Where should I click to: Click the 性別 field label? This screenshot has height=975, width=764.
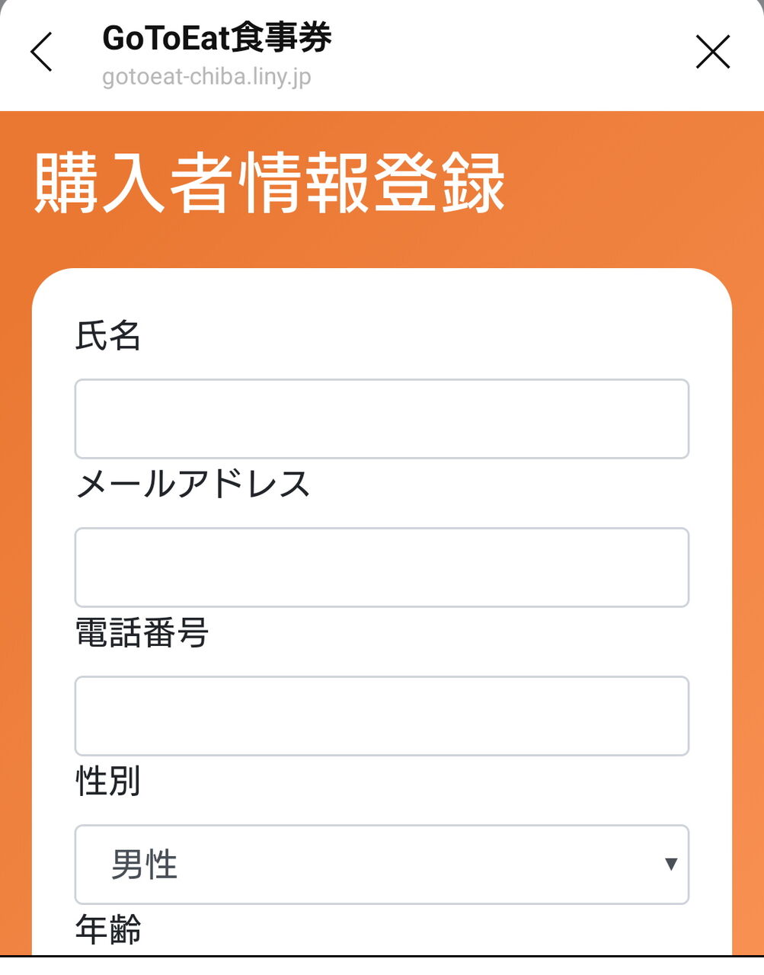click(108, 782)
